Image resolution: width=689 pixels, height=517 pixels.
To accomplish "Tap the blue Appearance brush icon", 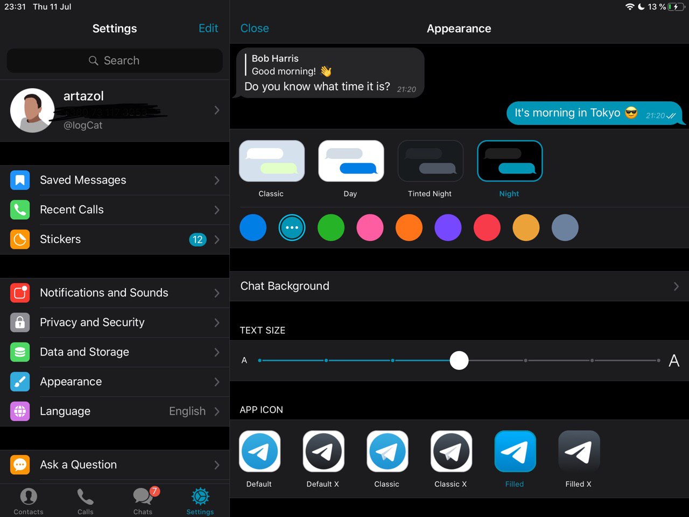I will point(20,381).
